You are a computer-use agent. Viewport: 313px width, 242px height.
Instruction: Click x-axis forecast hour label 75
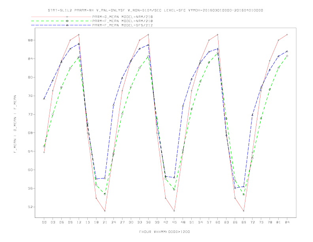[261, 222]
